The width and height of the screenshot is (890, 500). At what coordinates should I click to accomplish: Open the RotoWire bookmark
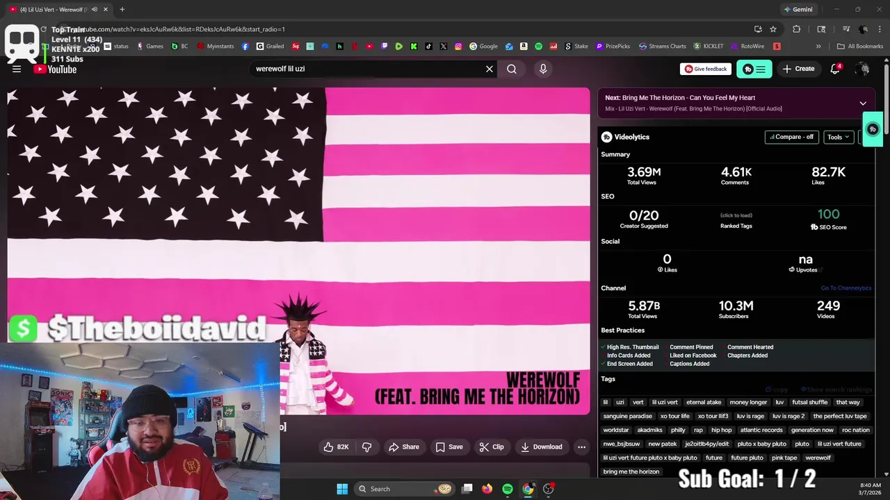pos(747,47)
